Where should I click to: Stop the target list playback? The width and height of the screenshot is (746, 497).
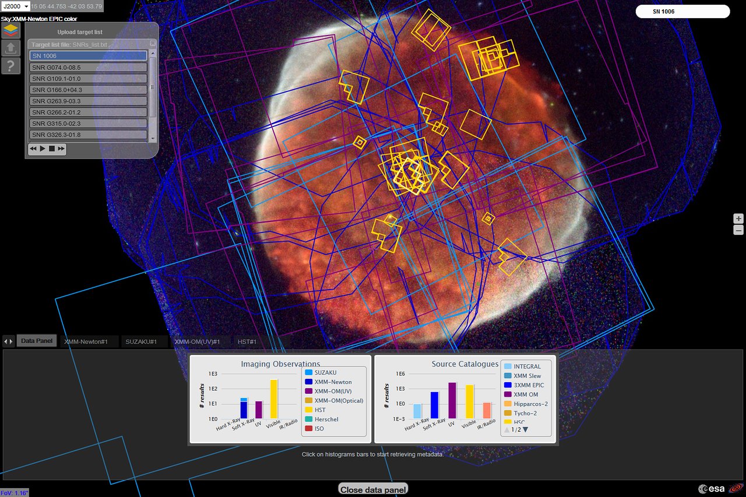tap(52, 149)
